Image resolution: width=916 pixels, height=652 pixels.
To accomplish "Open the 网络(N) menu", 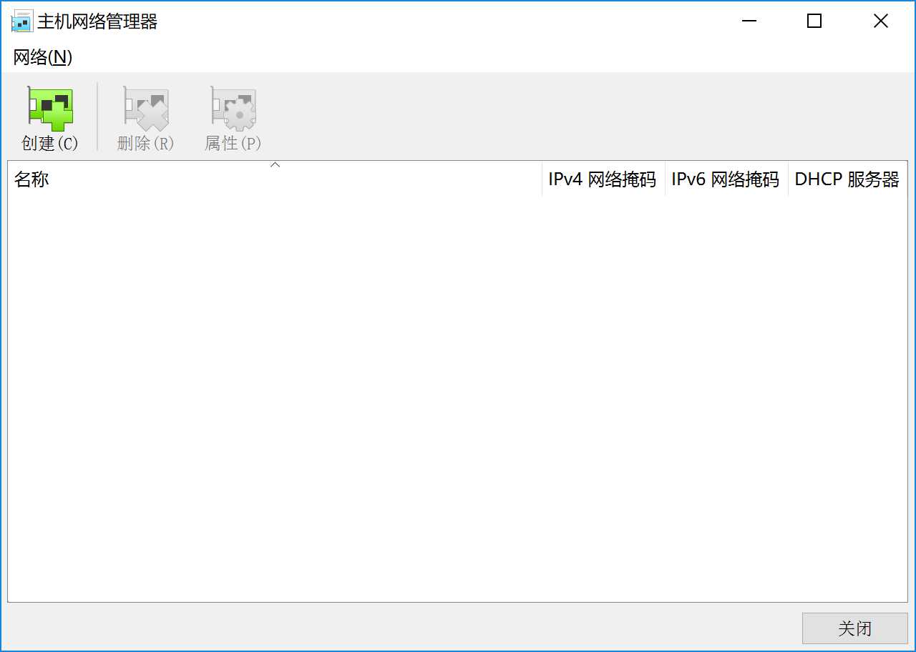I will pos(43,57).
